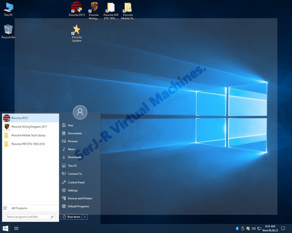The image size is (292, 233).
Task: Click the Windows Start button
Action: 5,228
